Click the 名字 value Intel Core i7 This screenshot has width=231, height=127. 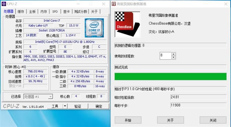pyautogui.click(x=52, y=20)
